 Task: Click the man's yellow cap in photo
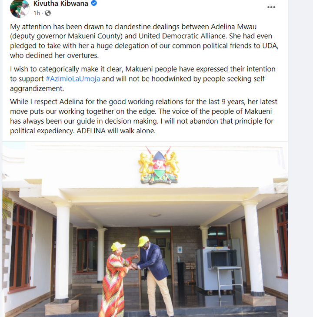pyautogui.click(x=143, y=241)
